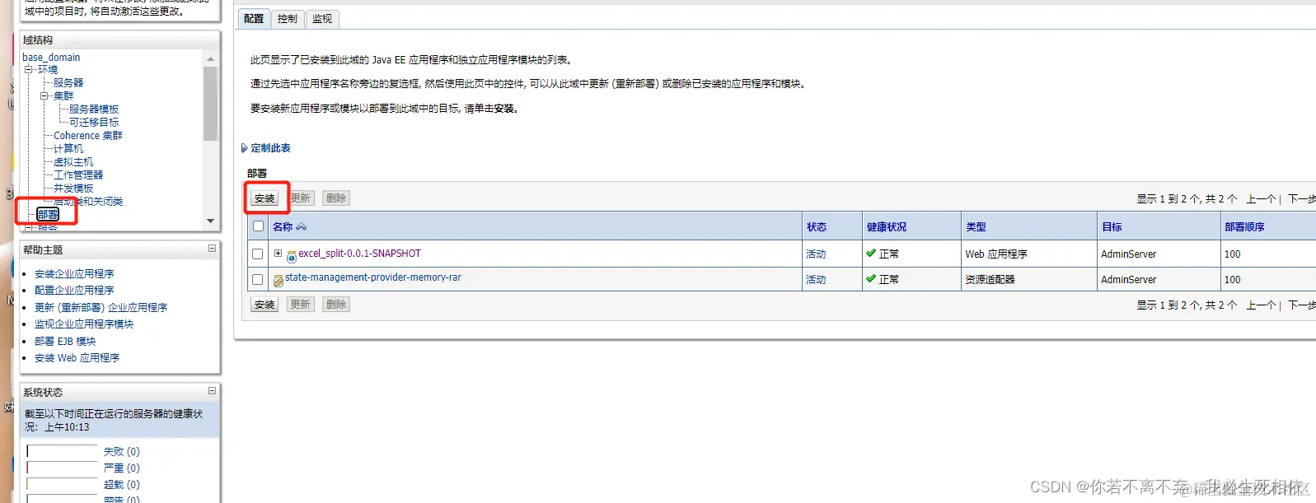1316x503 pixels.
Task: Click the bottom 删除 button below the table
Action: pyautogui.click(x=336, y=305)
